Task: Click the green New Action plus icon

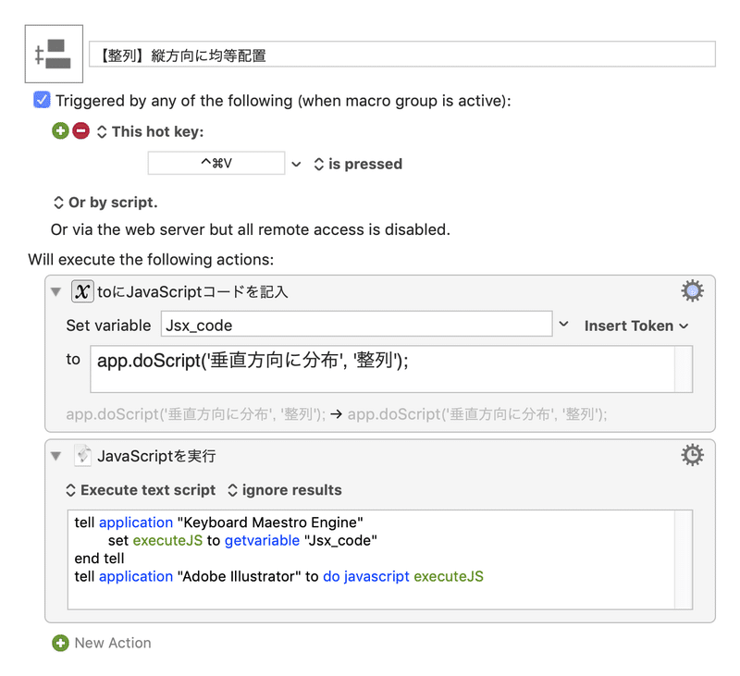Action: [61, 643]
